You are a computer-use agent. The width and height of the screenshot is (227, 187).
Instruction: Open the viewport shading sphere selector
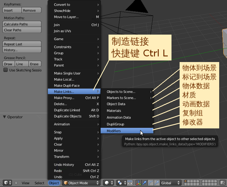[109, 183]
